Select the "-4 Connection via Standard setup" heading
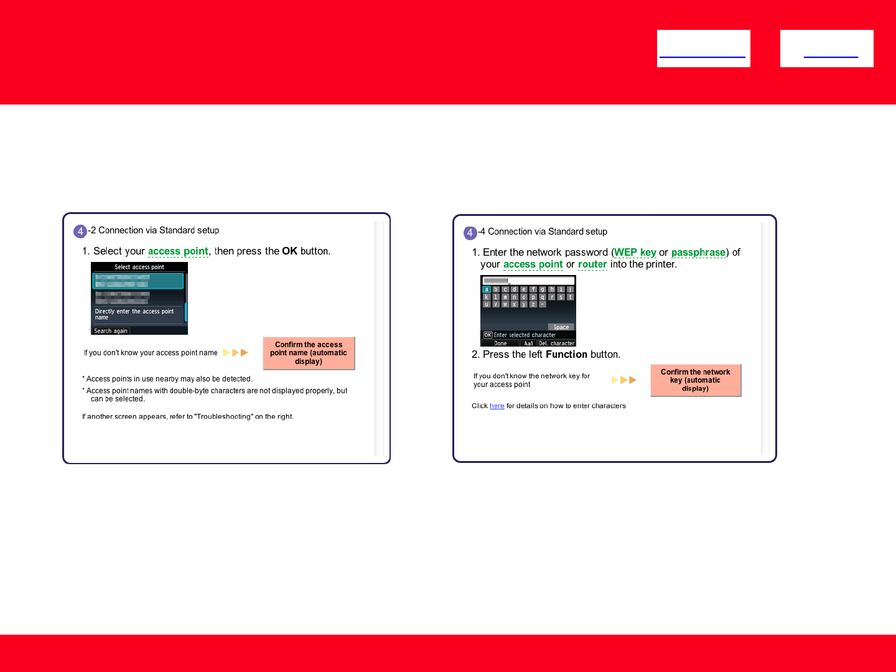 [543, 231]
